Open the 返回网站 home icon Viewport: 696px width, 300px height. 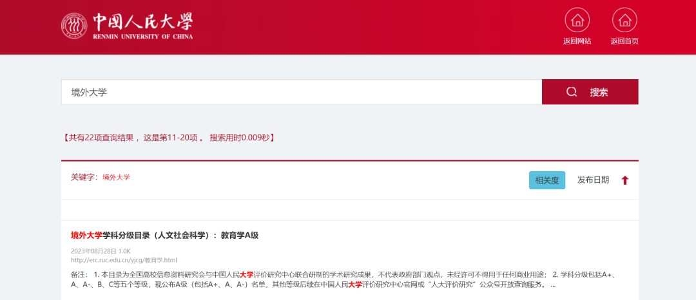577,20
